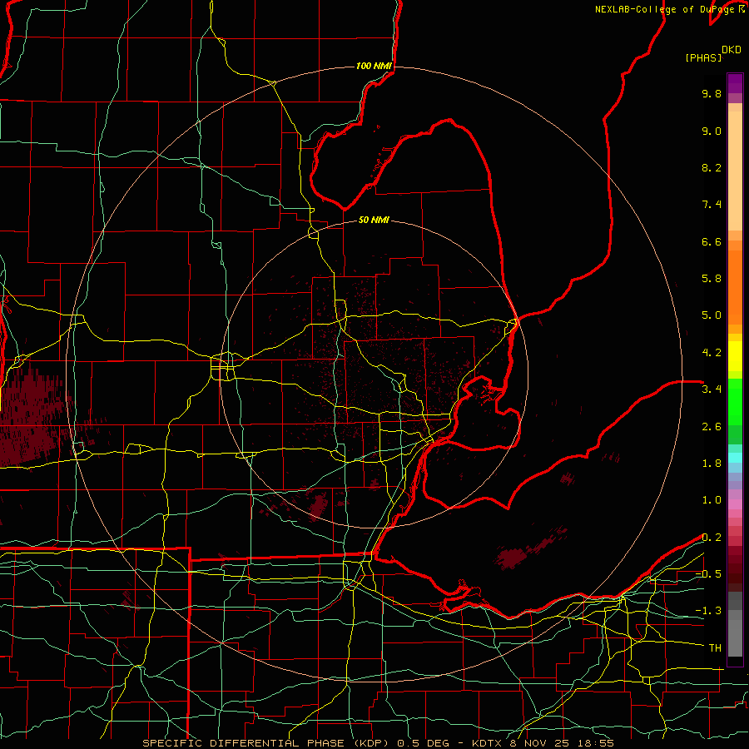This screenshot has height=749, width=749.
Task: Click the TH threshold label on the scale
Action: [715, 648]
